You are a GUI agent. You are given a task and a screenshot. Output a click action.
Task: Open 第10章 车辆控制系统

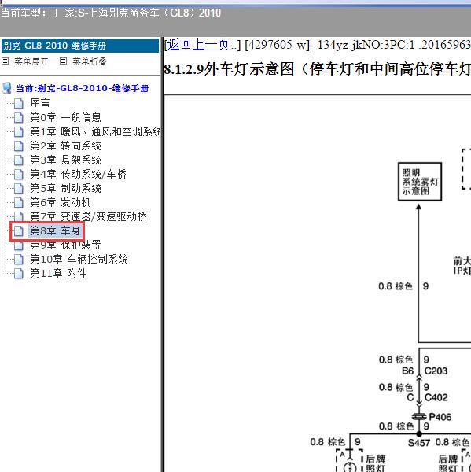[x=79, y=259]
